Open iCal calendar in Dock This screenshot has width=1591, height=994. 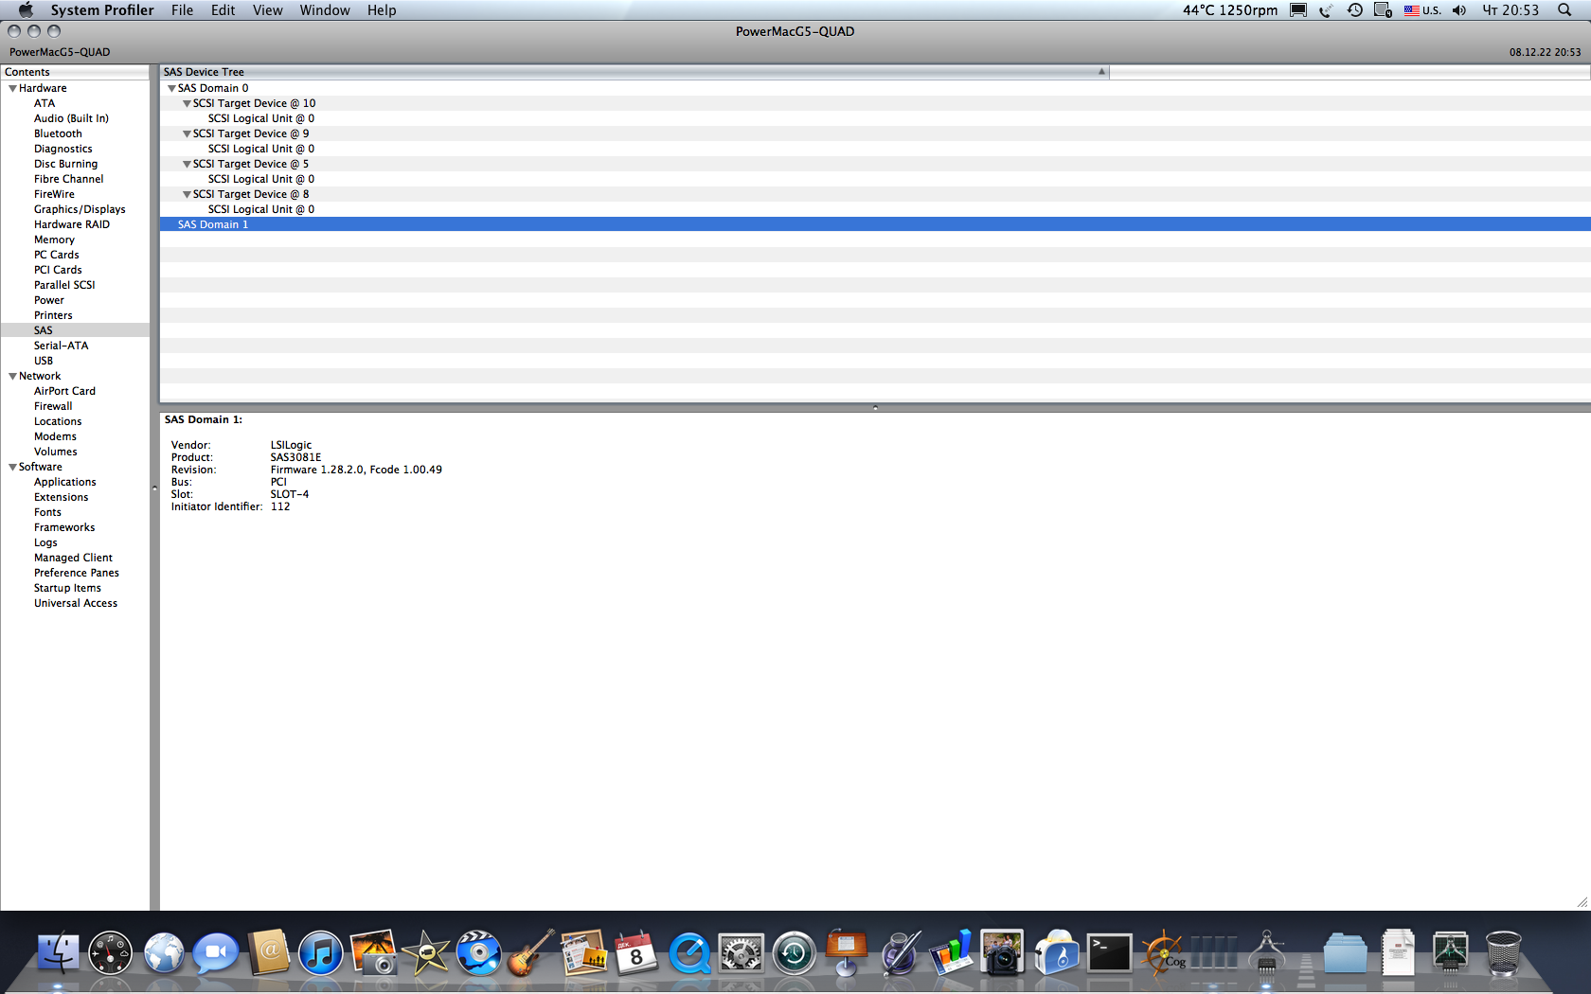[636, 952]
